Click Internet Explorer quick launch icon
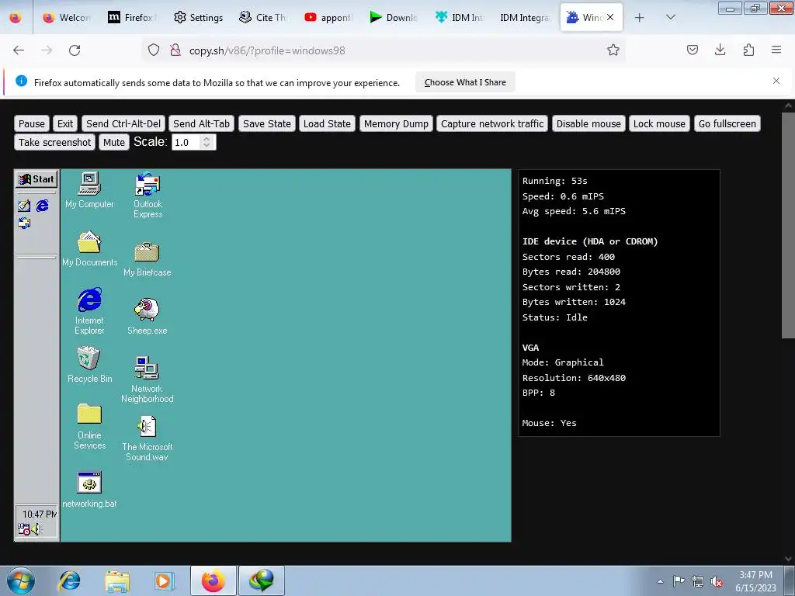The height and width of the screenshot is (596, 795). click(43, 205)
